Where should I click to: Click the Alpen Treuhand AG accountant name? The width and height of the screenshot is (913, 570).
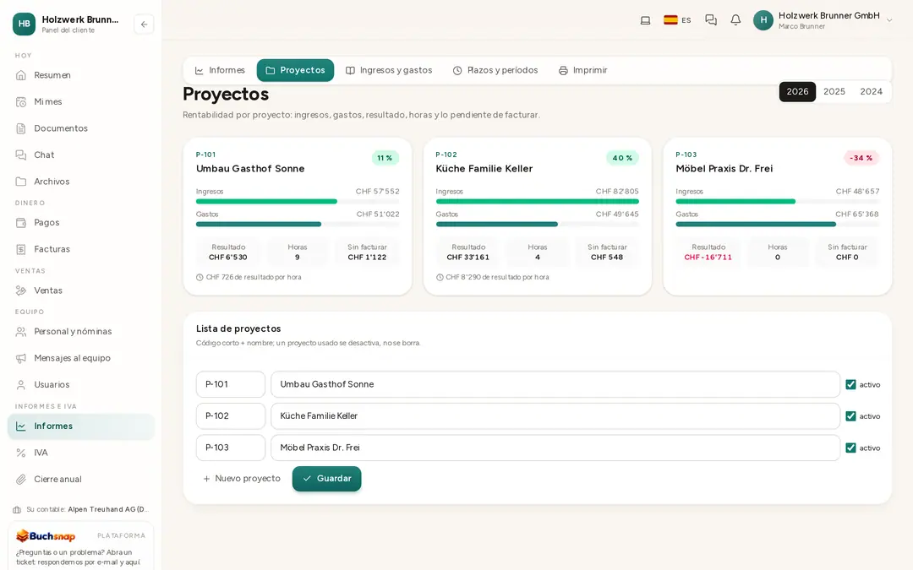click(x=107, y=509)
